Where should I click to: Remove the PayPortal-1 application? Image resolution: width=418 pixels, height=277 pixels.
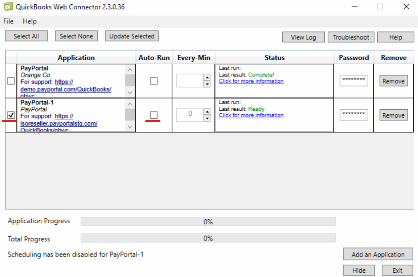[394, 115]
